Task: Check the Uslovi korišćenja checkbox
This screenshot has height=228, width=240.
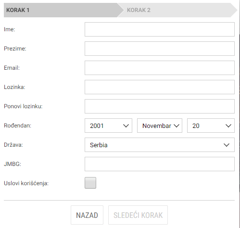Action: point(90,183)
